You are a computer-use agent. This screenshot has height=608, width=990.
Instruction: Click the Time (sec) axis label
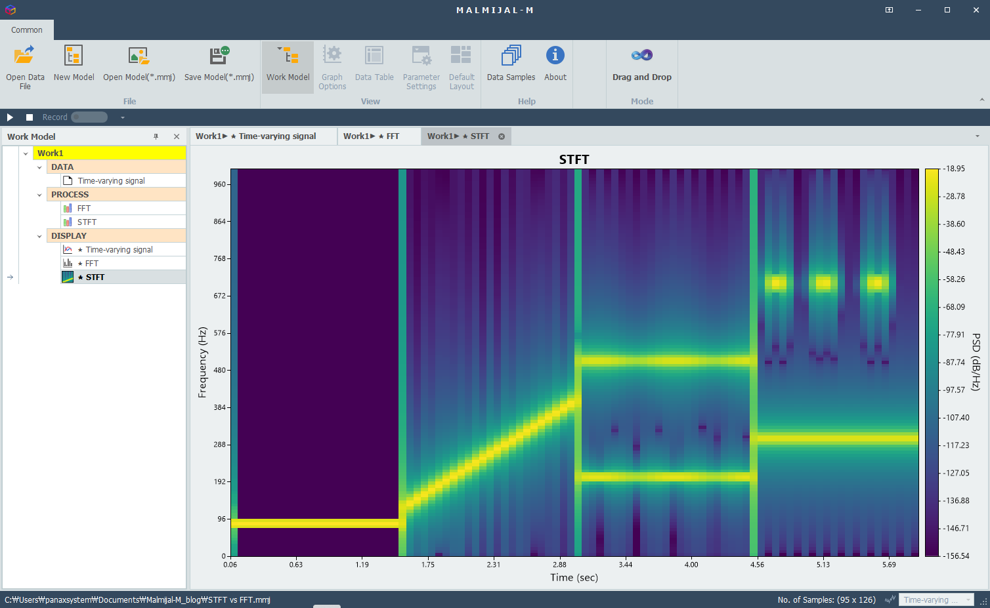(x=574, y=578)
